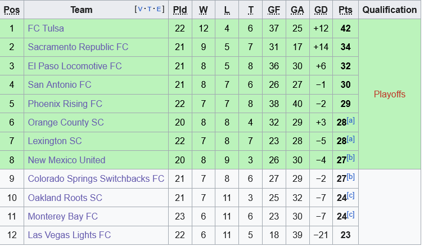The width and height of the screenshot is (424, 246).
Task: Open Las Vegas Lights FC page
Action: 69,235
